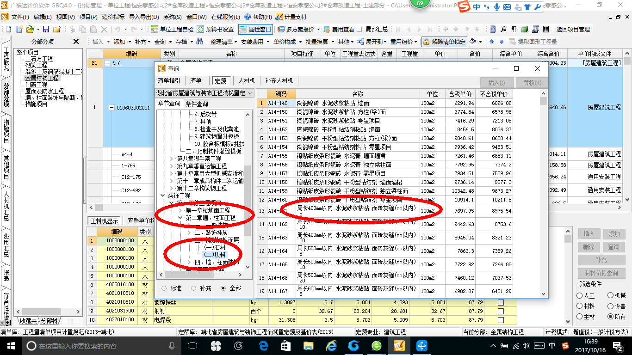Open 单位工程自检 self-check tool

click(x=172, y=29)
